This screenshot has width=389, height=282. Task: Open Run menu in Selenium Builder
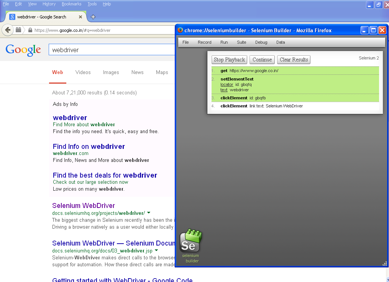(224, 42)
